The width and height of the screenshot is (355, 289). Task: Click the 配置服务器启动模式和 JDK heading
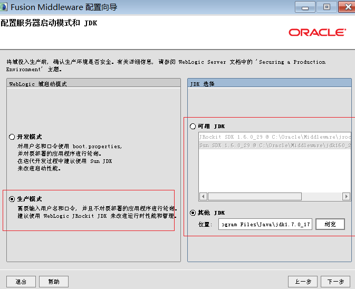(x=49, y=23)
